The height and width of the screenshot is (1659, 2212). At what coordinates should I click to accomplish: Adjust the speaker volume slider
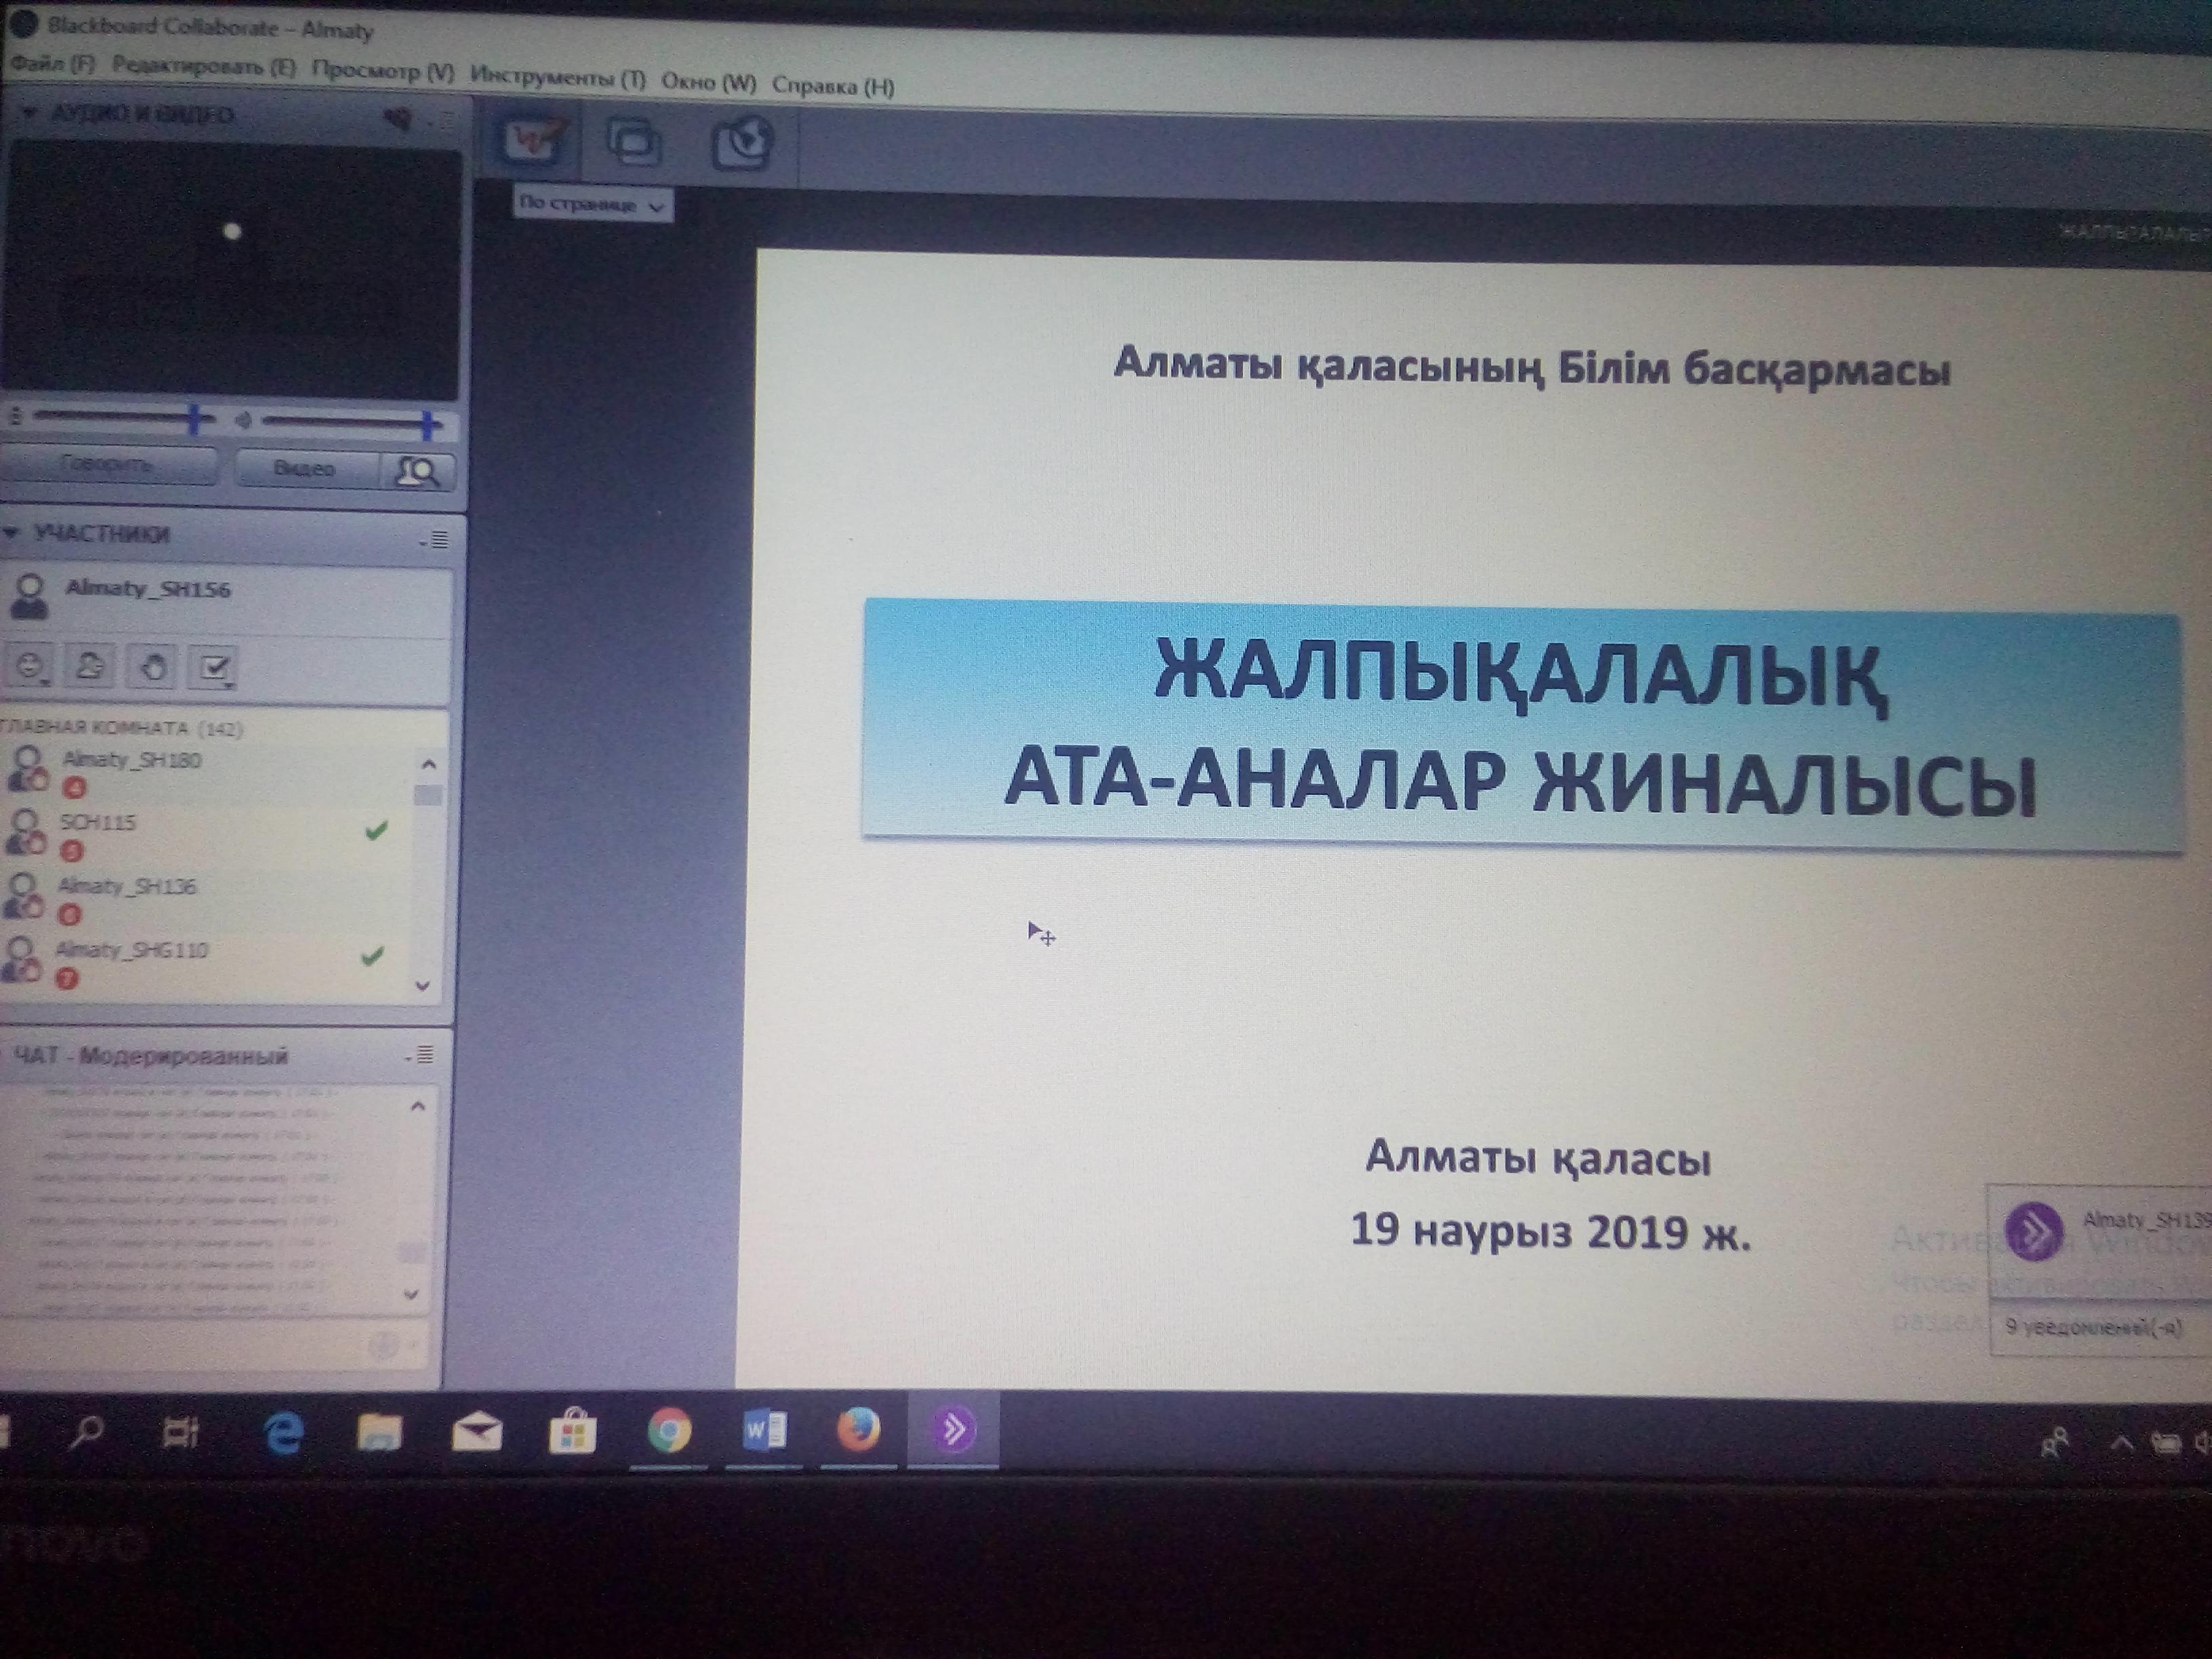click(428, 425)
